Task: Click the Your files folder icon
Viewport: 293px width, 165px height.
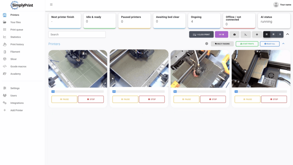Action: click(5, 22)
